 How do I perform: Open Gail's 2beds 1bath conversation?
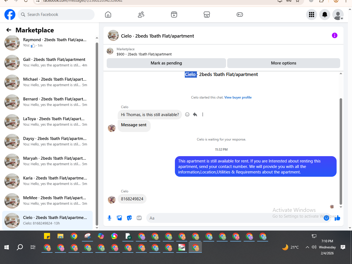pos(47,63)
